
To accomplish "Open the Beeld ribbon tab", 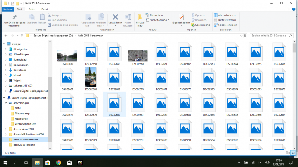I will click(x=45, y=8).
